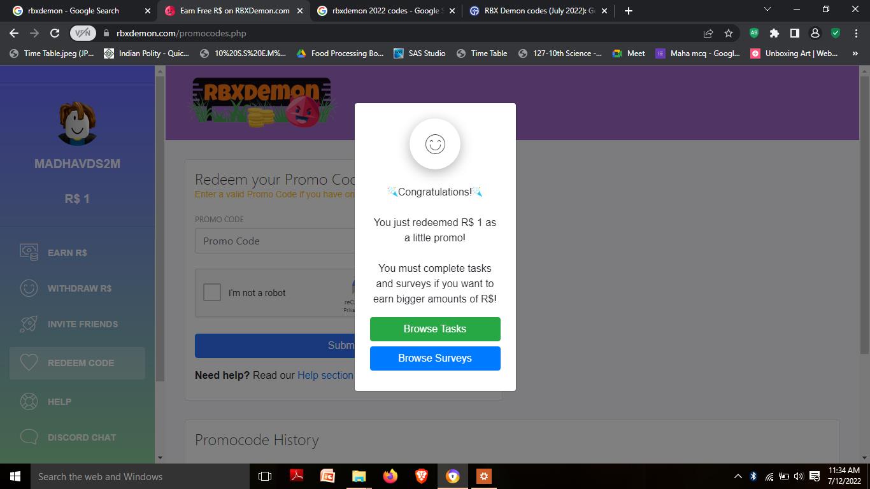Click the blue Submit button
Image resolution: width=870 pixels, height=489 pixels.
click(x=275, y=345)
